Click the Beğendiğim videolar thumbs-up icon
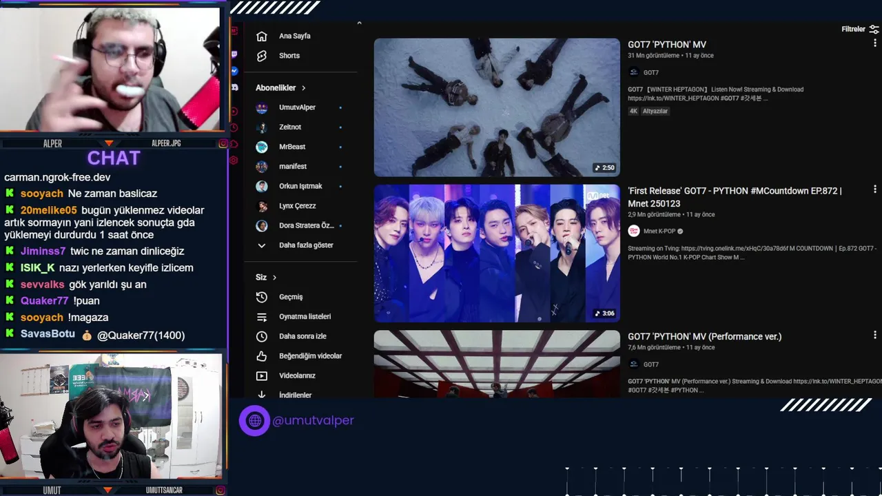Screen dimensions: 882x496 (261, 356)
